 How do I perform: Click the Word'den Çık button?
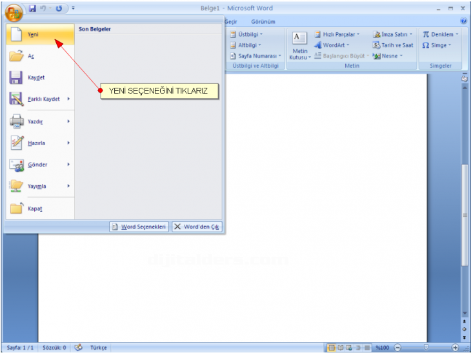197,227
